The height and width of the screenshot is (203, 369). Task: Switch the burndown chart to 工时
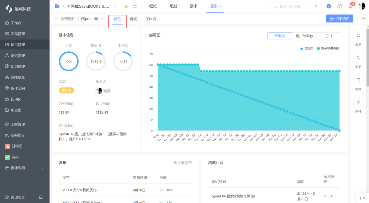[x=329, y=36]
